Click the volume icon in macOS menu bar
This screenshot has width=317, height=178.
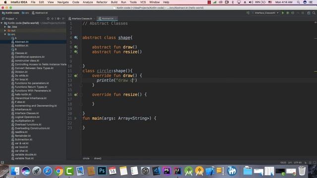[x=251, y=2]
